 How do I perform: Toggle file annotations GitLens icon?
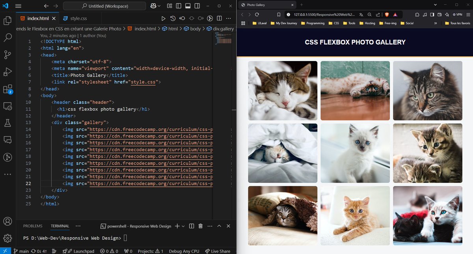coord(210,19)
